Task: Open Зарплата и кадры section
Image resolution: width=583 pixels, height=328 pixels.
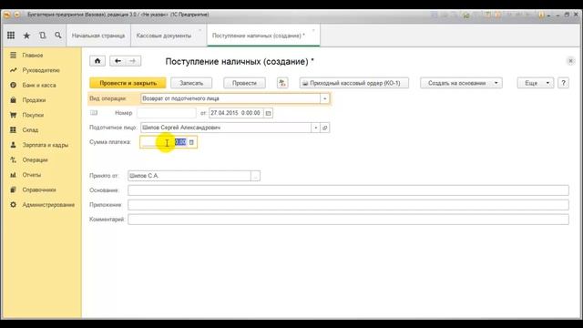Action: tap(46, 145)
